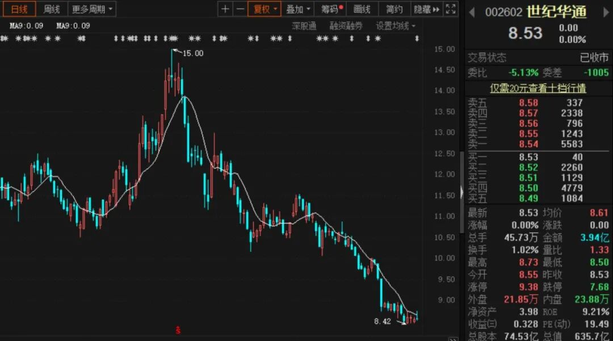Switch to 简约 simple view
613x341 pixels.
click(x=394, y=9)
